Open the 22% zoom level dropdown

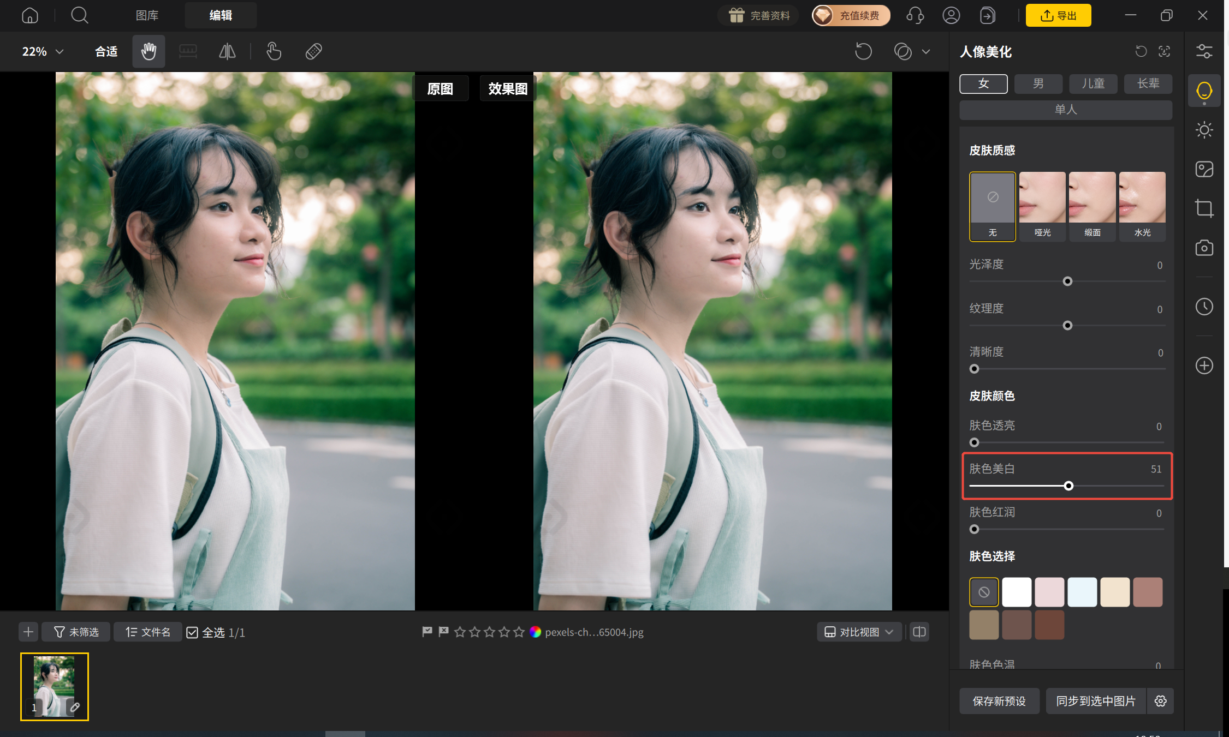pos(43,51)
